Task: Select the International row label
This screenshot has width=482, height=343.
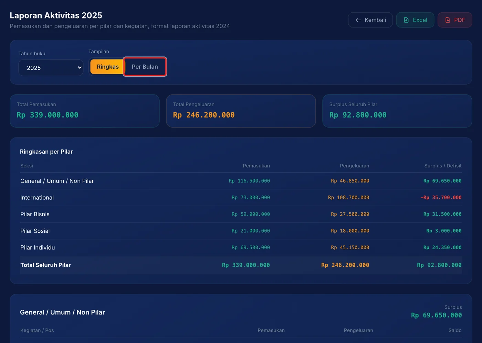Action: (x=37, y=198)
